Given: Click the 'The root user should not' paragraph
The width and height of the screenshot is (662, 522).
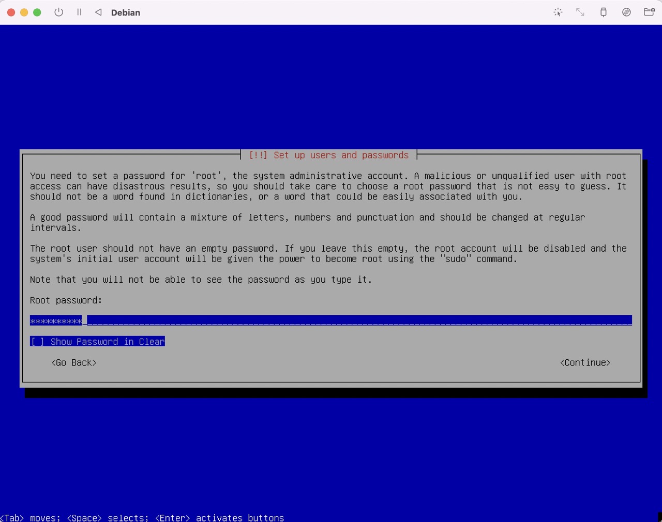Looking at the screenshot, I should click(328, 253).
